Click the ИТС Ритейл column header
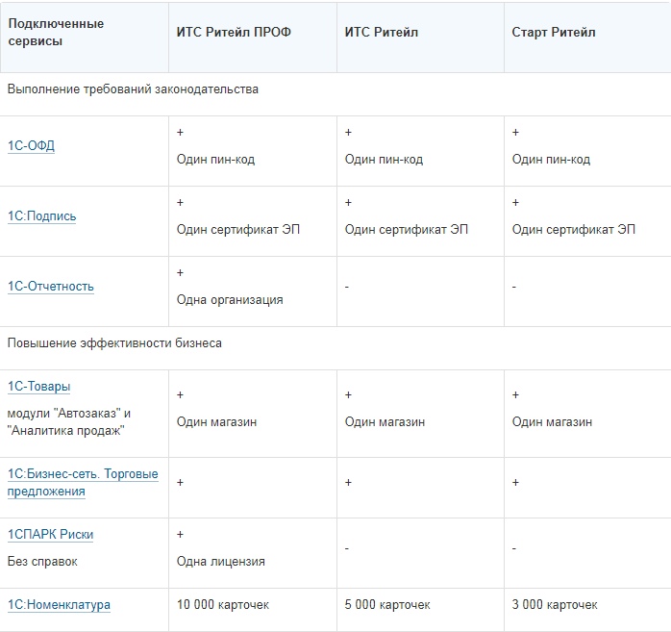 [382, 32]
